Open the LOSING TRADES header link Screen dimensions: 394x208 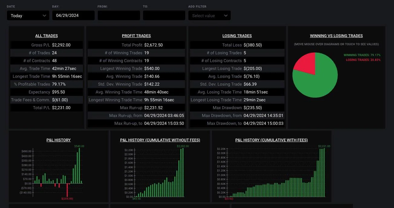point(237,36)
